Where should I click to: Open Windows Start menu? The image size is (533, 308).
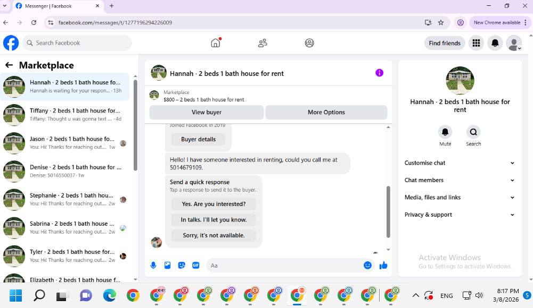[15, 295]
